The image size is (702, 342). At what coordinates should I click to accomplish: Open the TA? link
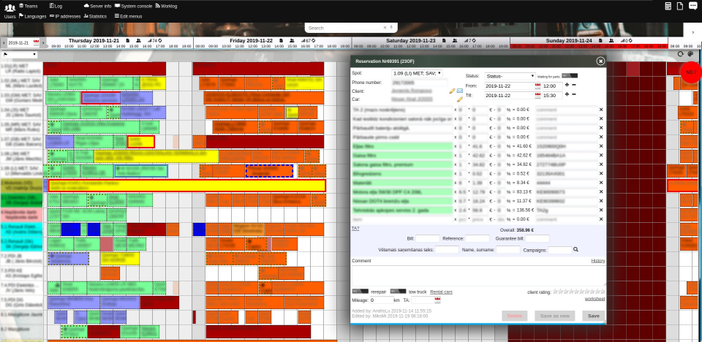tap(355, 229)
